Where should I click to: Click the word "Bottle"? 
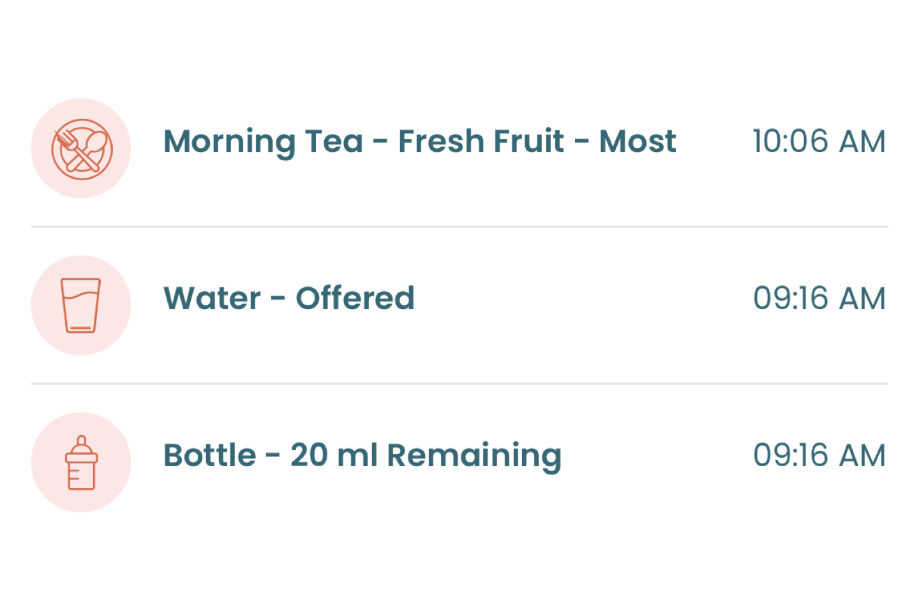pyautogui.click(x=210, y=455)
